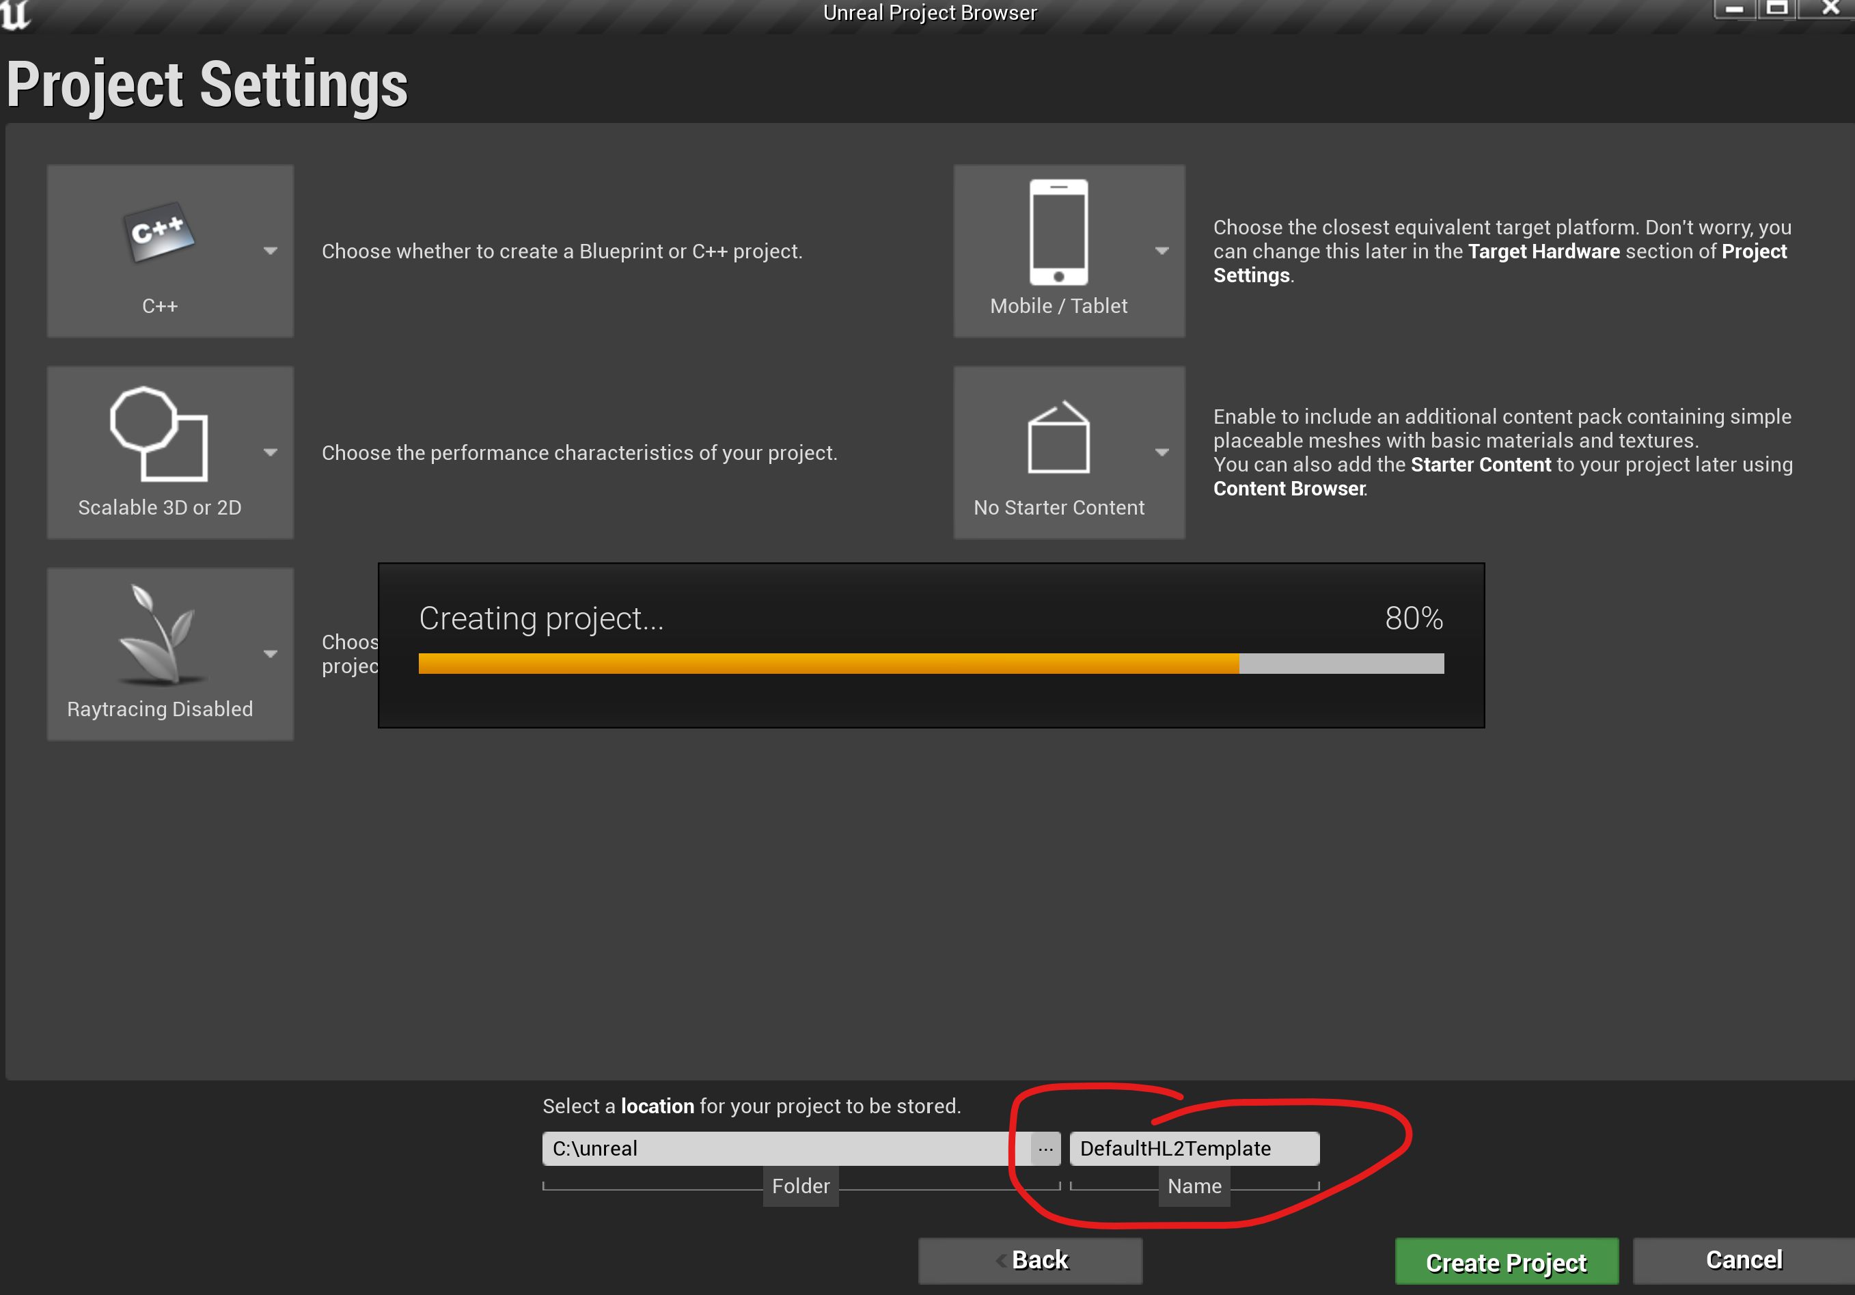Expand the C++ project type dropdown arrow

tap(271, 251)
